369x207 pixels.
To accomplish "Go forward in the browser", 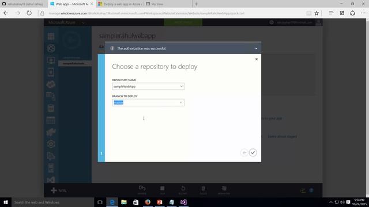I will coord(18,13).
